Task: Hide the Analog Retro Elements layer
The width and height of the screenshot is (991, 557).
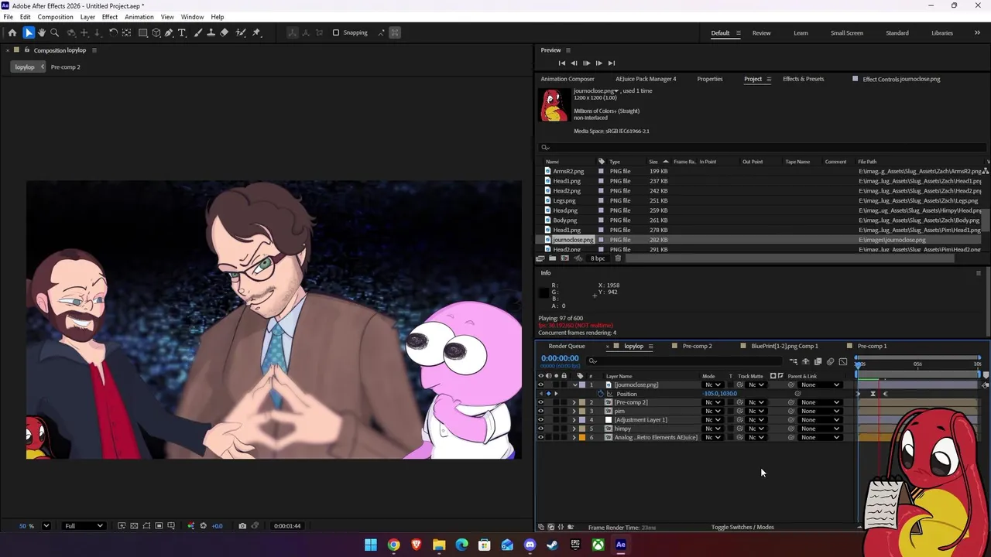Action: pyautogui.click(x=540, y=437)
